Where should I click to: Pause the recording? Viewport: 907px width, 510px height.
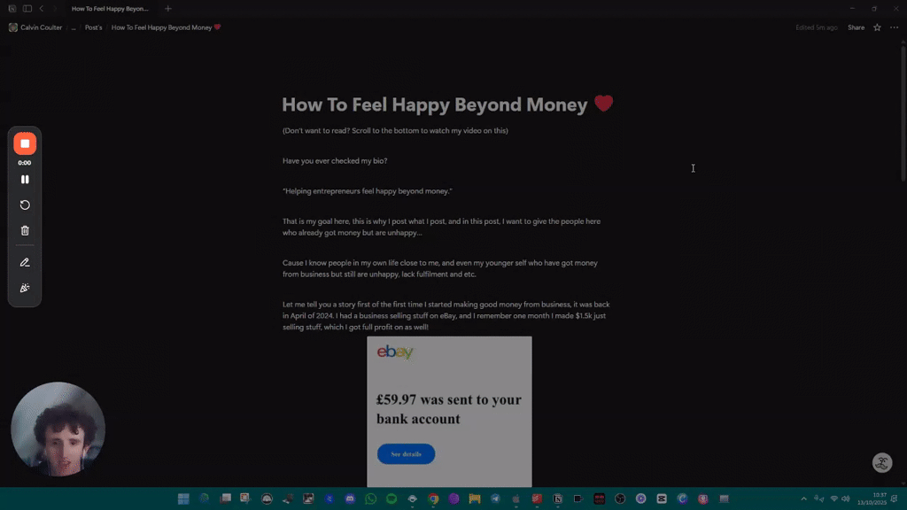tap(25, 179)
